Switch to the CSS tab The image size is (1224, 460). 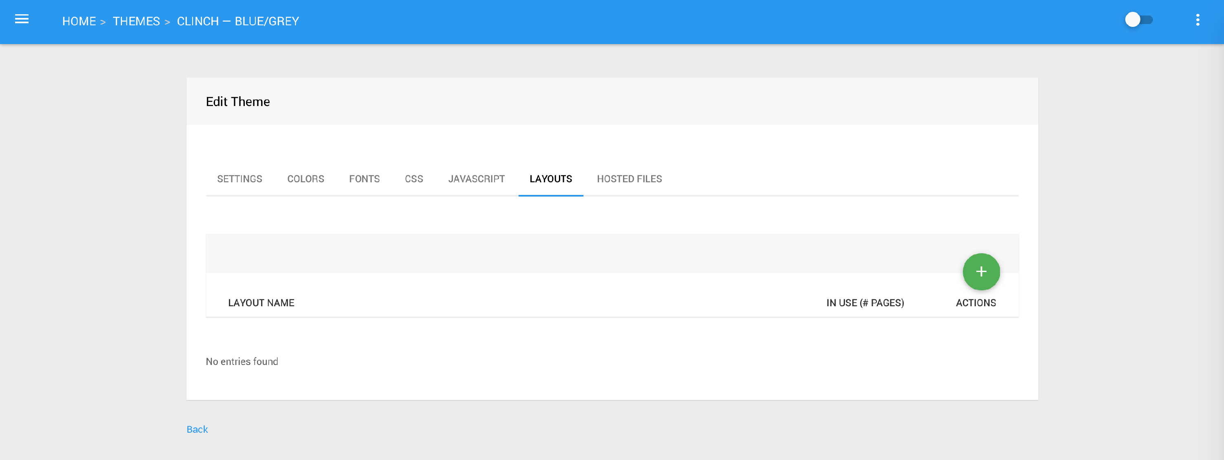pyautogui.click(x=413, y=179)
